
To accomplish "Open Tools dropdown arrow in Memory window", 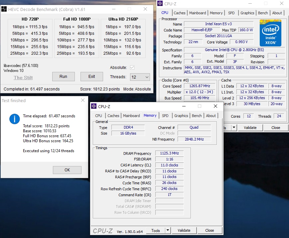I will [168, 230].
